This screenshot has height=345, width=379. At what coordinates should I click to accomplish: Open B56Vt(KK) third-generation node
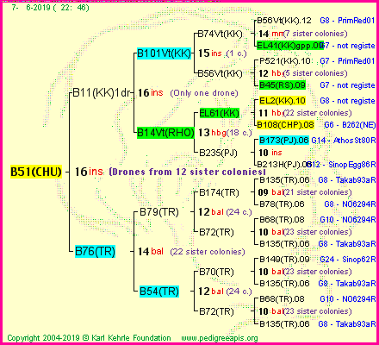221,73
